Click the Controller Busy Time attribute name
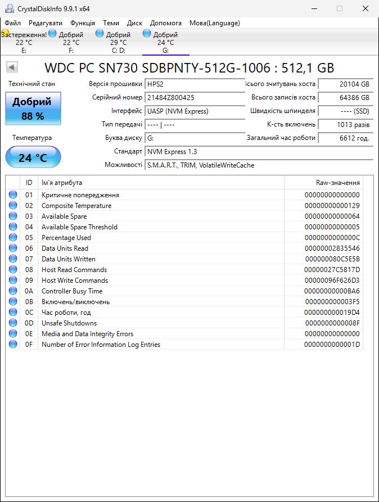This screenshot has height=502, width=379. point(72,291)
